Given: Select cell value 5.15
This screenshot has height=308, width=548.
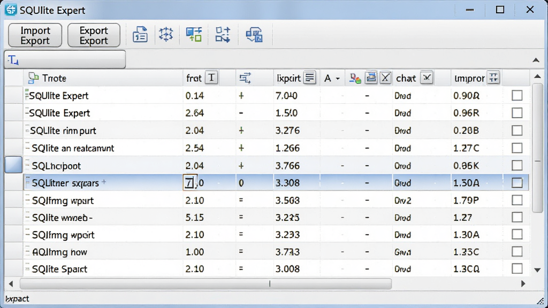Looking at the screenshot, I should 194,218.
